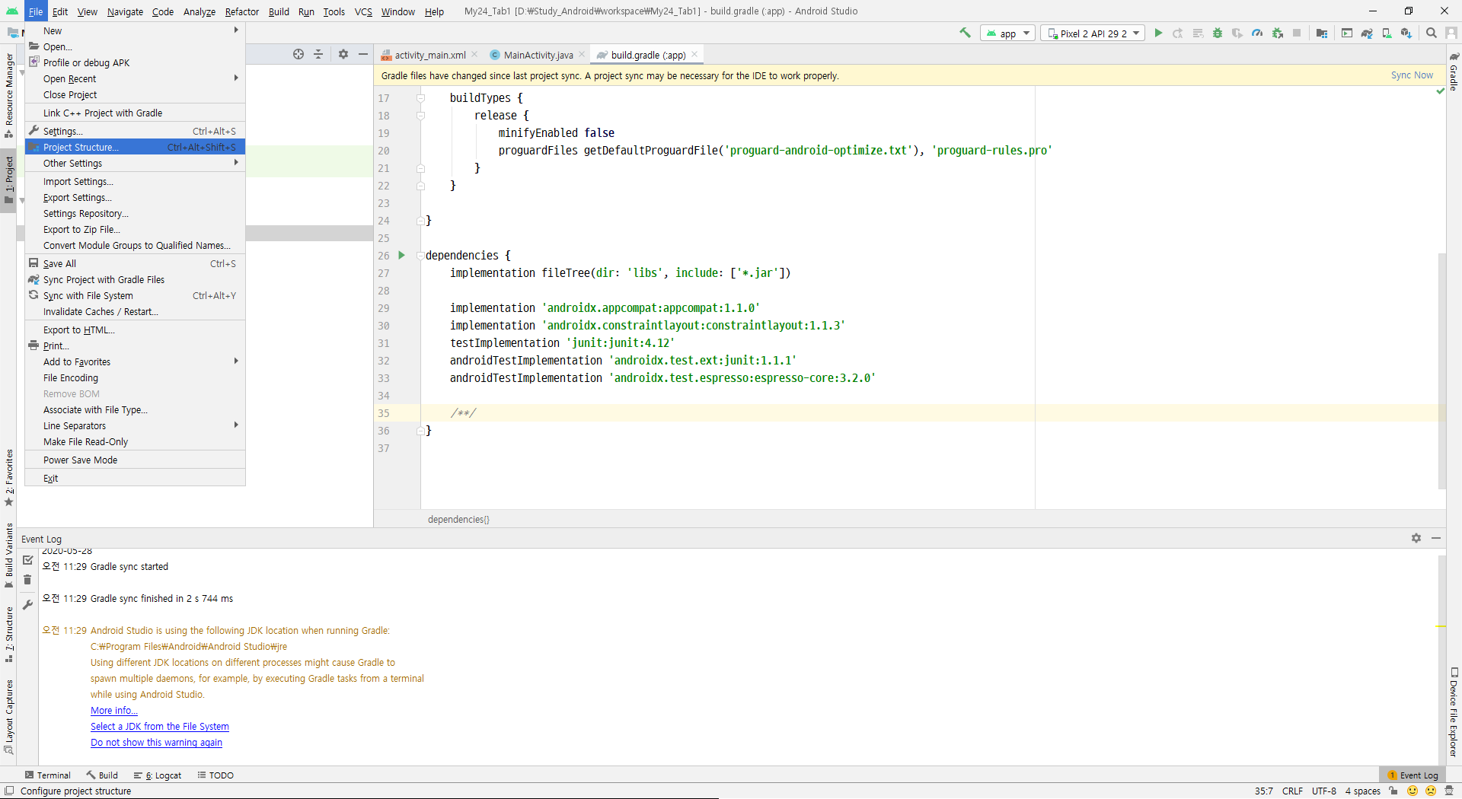Toggle Make File Read-Only menu entry
The height and width of the screenshot is (799, 1462).
[135, 442]
